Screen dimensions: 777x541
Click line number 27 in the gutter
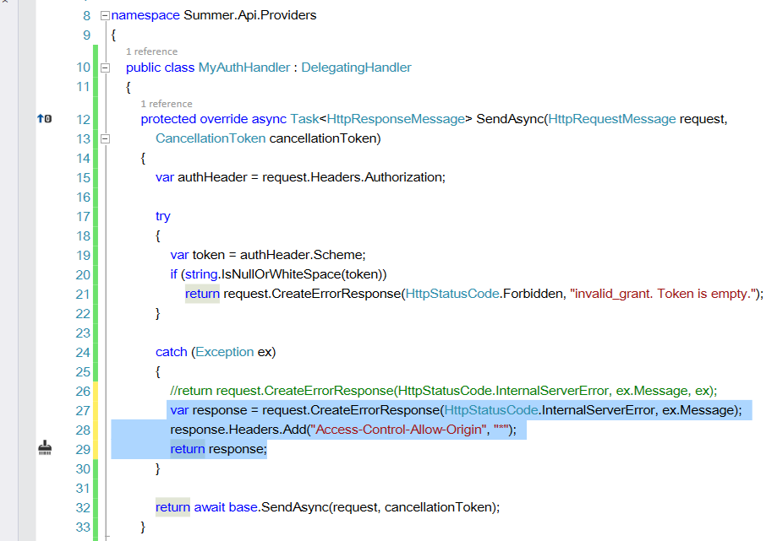83,410
